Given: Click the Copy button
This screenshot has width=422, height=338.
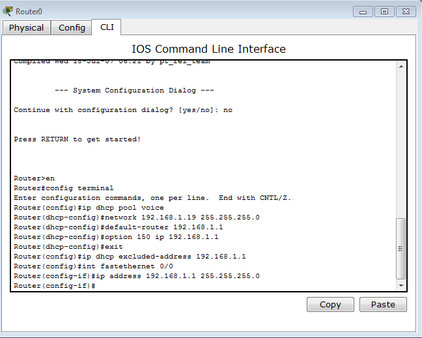Looking at the screenshot, I should click(x=330, y=304).
